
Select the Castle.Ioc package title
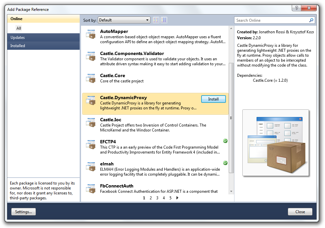111,120
